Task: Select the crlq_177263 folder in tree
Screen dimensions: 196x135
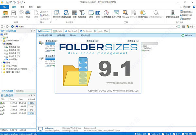Action: 12,66
